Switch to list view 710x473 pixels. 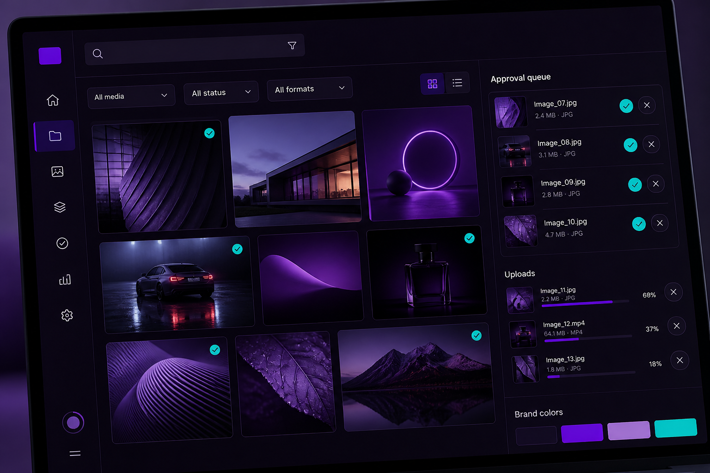[x=457, y=83]
